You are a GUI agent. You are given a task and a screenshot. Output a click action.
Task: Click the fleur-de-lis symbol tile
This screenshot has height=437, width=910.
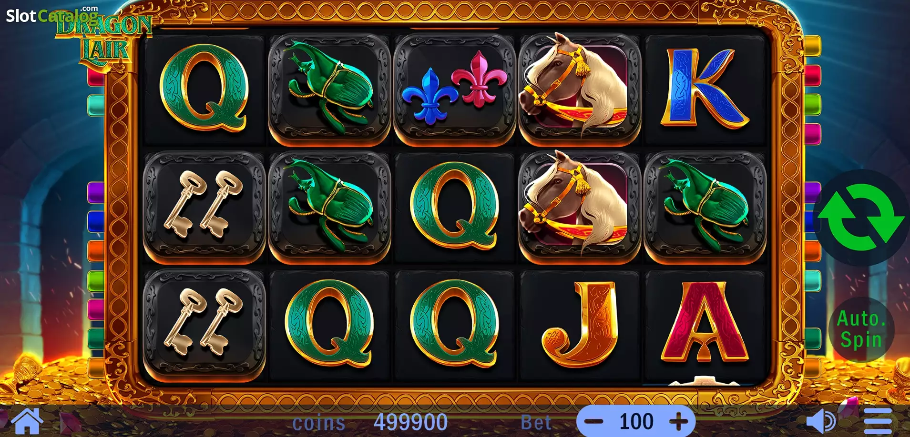[454, 89]
